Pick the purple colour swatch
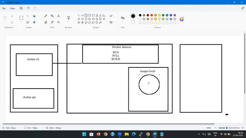Screen dimensions: 246x138 click(x=175, y=15)
